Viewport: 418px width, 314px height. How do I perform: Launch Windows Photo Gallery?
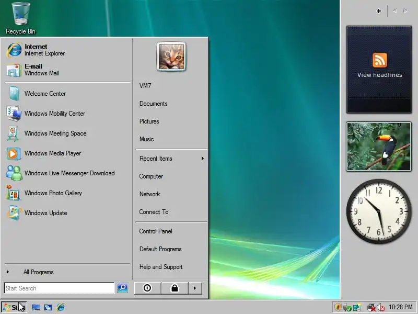(x=68, y=193)
